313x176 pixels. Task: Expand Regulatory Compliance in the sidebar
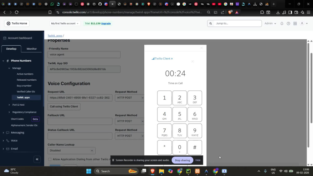[9, 112]
